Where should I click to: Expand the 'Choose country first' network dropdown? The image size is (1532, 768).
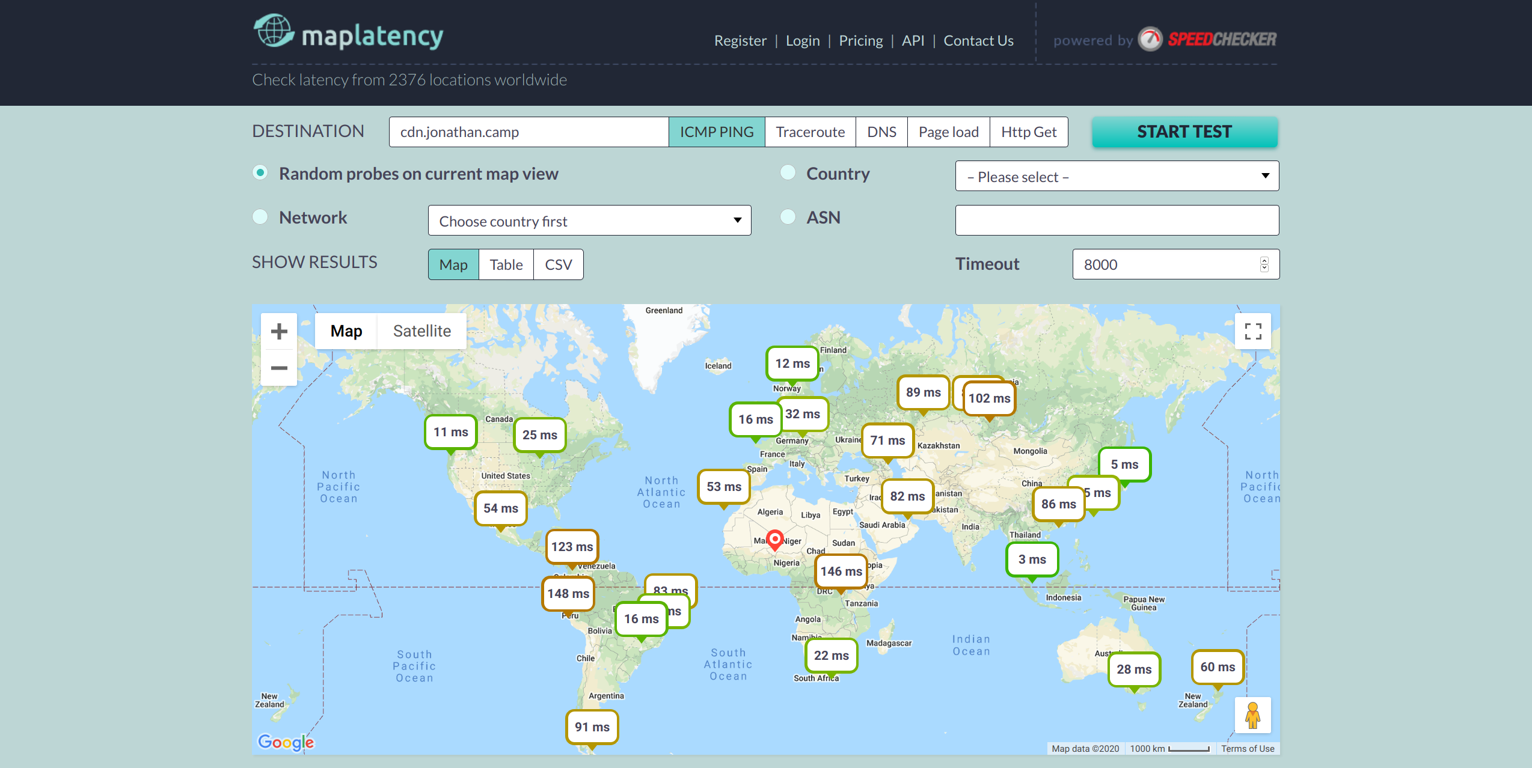tap(589, 221)
